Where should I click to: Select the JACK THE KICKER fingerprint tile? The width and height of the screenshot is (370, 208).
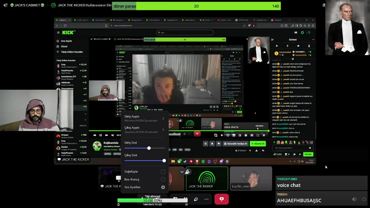click(207, 179)
